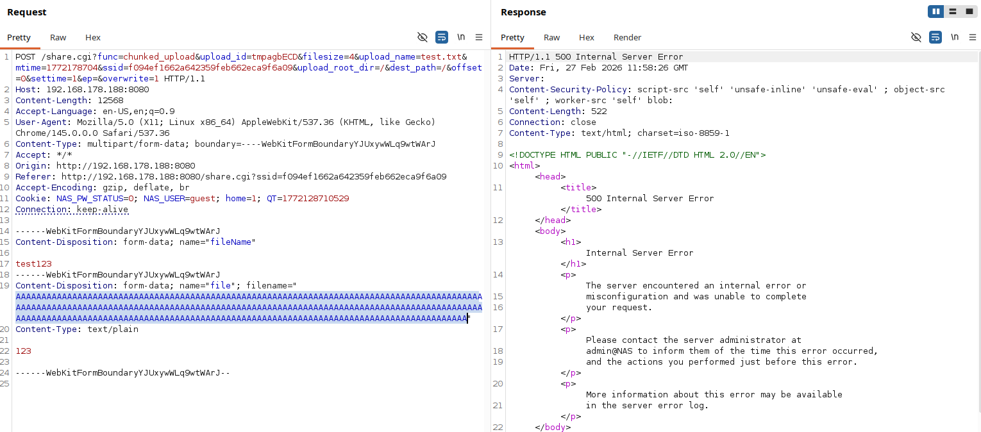Image resolution: width=981 pixels, height=432 pixels.
Task: Select the side-by-side split layout icon
Action: coord(936,12)
